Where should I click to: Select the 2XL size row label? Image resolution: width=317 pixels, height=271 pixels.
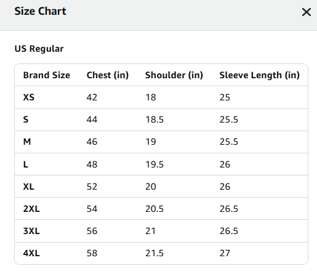[31, 209]
